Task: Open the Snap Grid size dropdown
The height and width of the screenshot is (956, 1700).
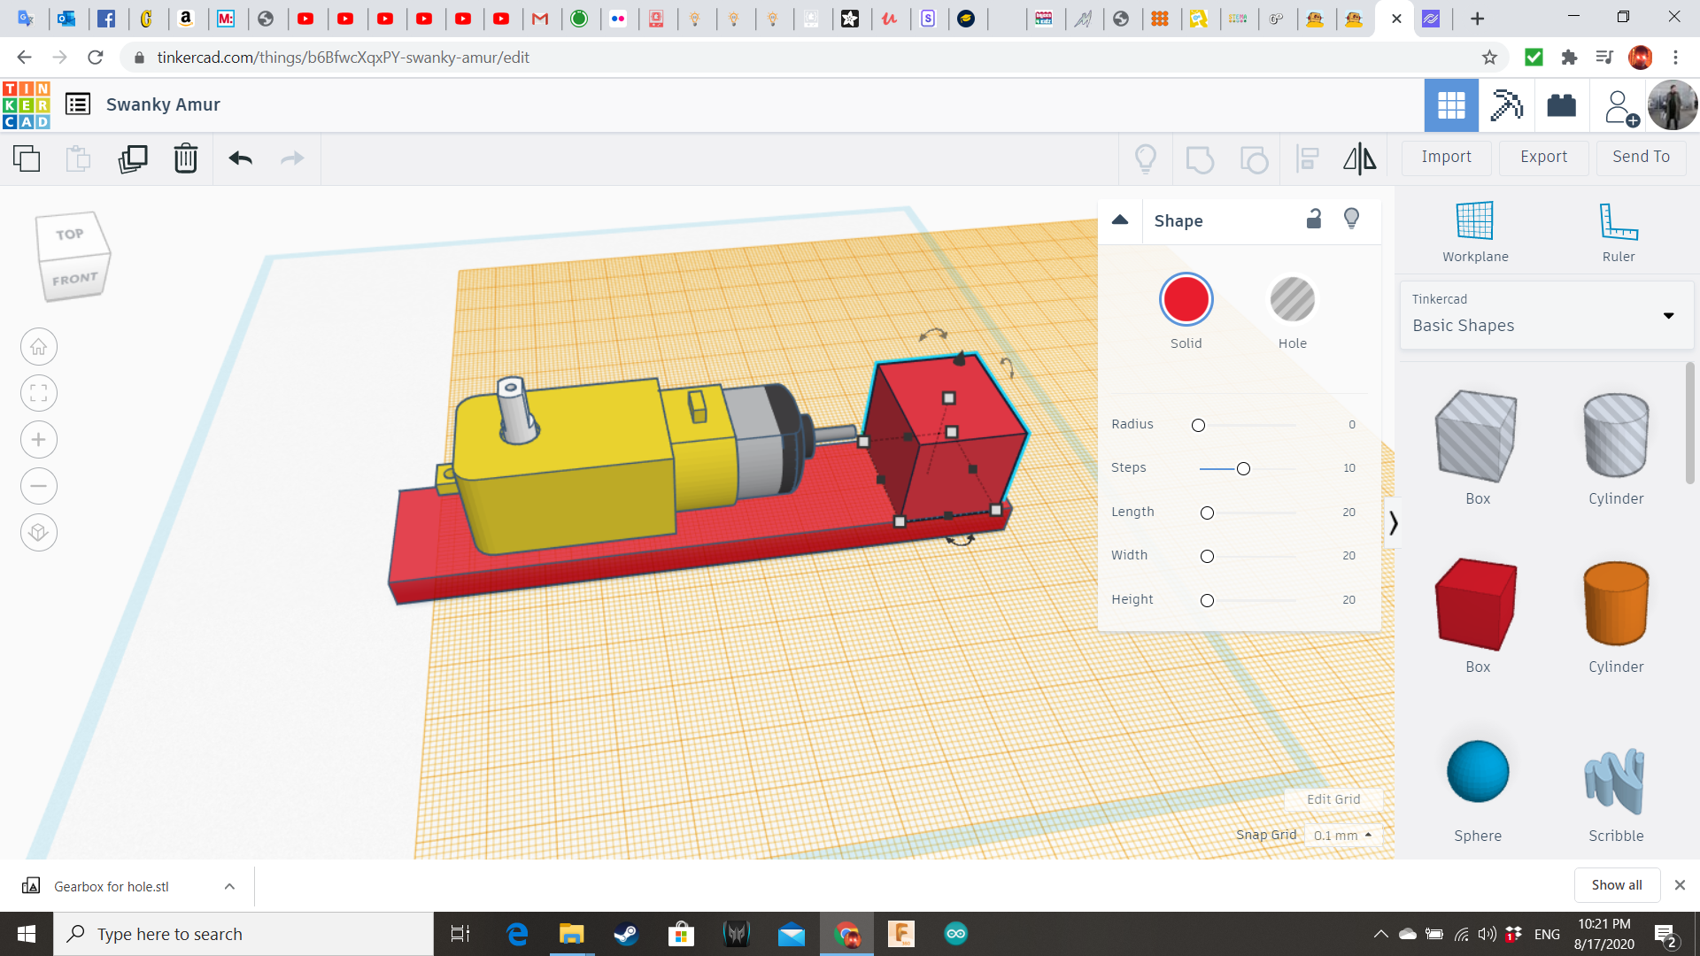Action: [1342, 835]
